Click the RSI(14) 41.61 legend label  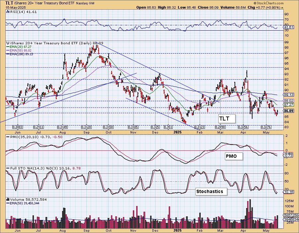pos(23,12)
